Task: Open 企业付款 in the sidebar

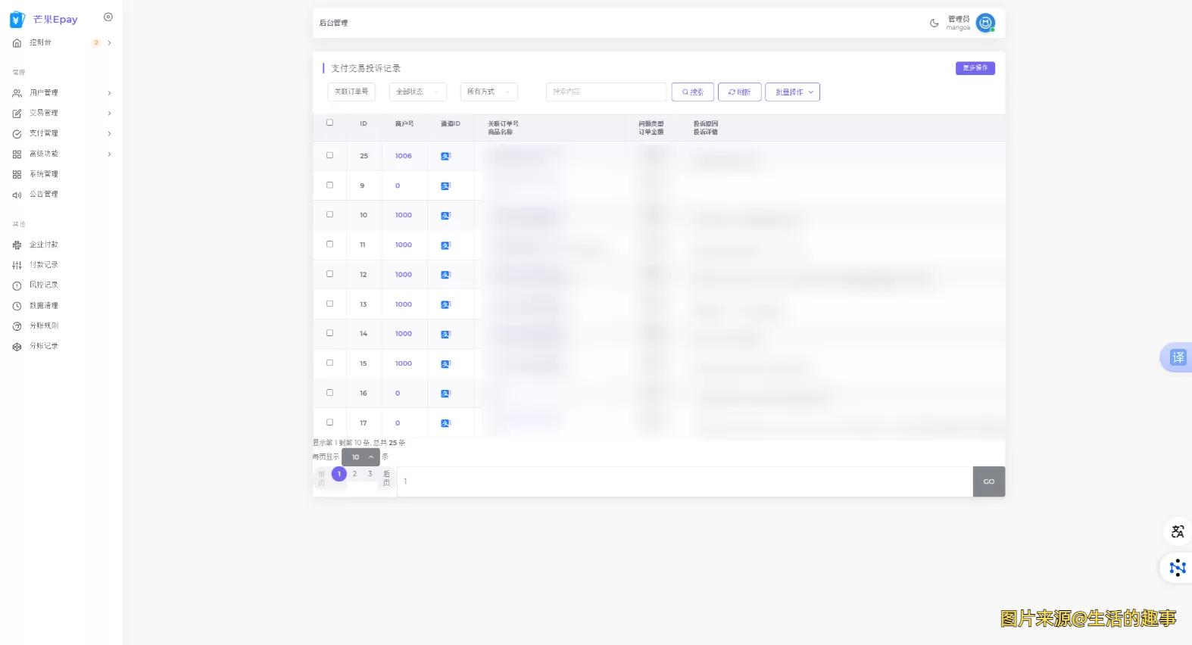Action: [x=43, y=245]
